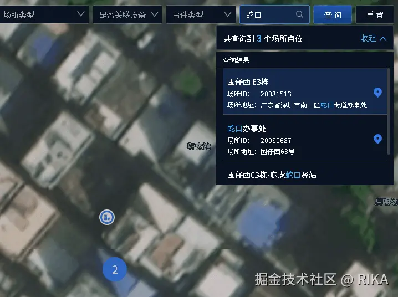The width and height of the screenshot is (398, 297).
Task: Click the 重置 button
Action: [375, 14]
